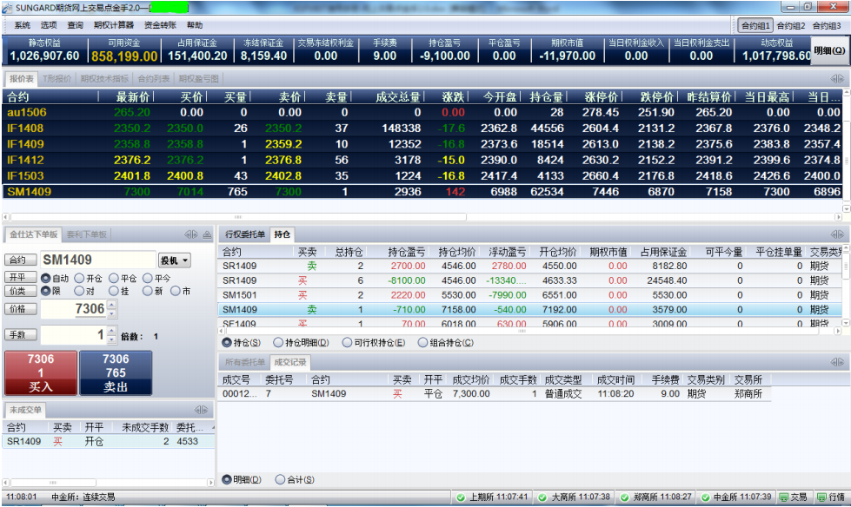Open the 系统 menu
Image resolution: width=851 pixels, height=507 pixels.
coord(23,25)
